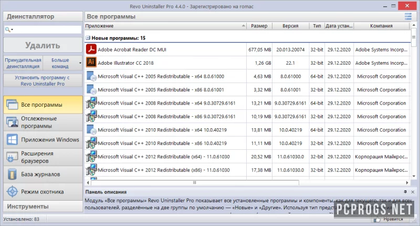Click the Adobe Illustrator CC 2018 icon
Image resolution: width=420 pixels, height=226 pixels.
(91, 63)
